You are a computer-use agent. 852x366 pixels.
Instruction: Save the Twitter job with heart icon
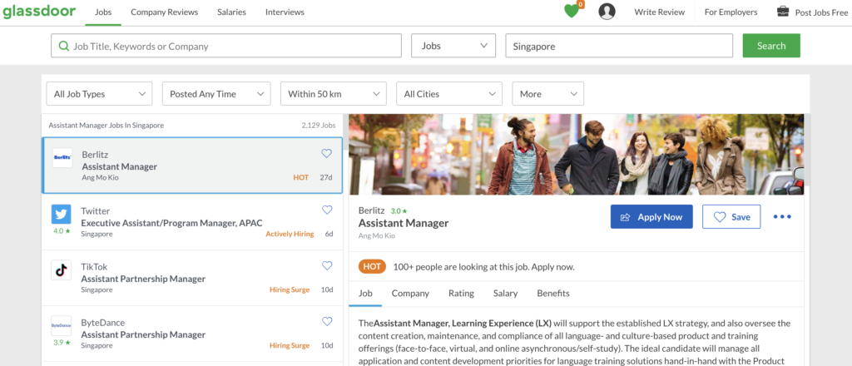327,210
